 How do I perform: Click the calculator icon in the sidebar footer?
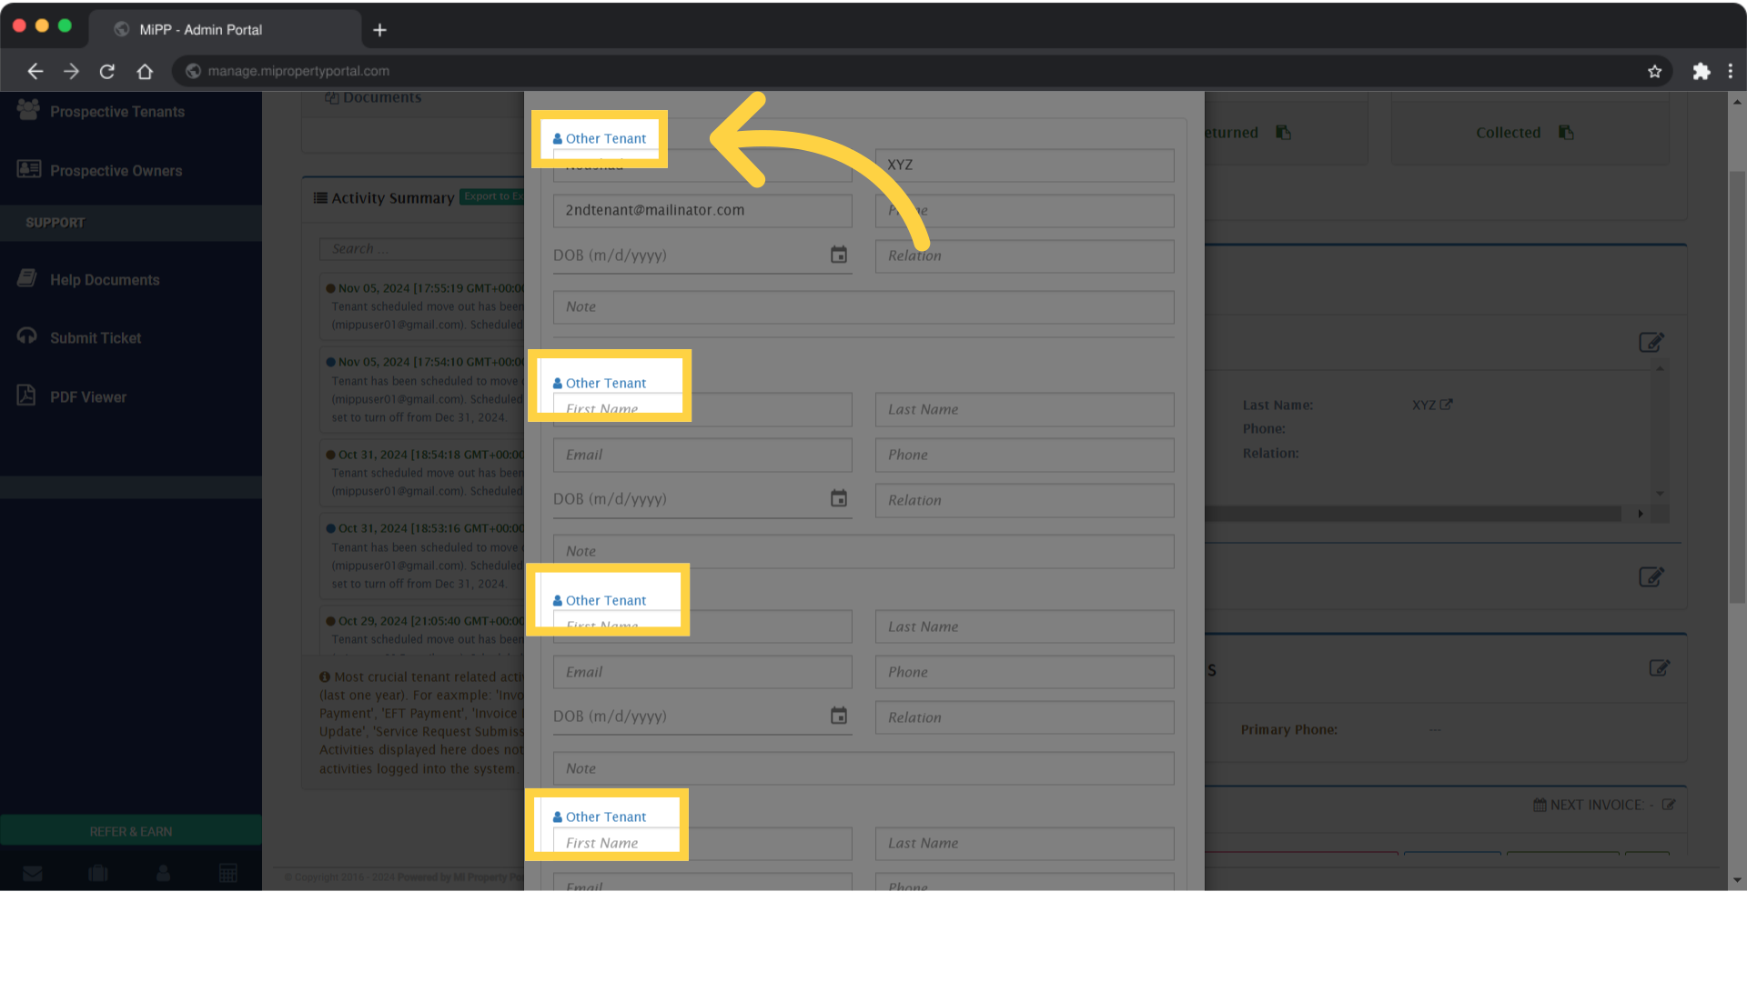[x=228, y=874]
